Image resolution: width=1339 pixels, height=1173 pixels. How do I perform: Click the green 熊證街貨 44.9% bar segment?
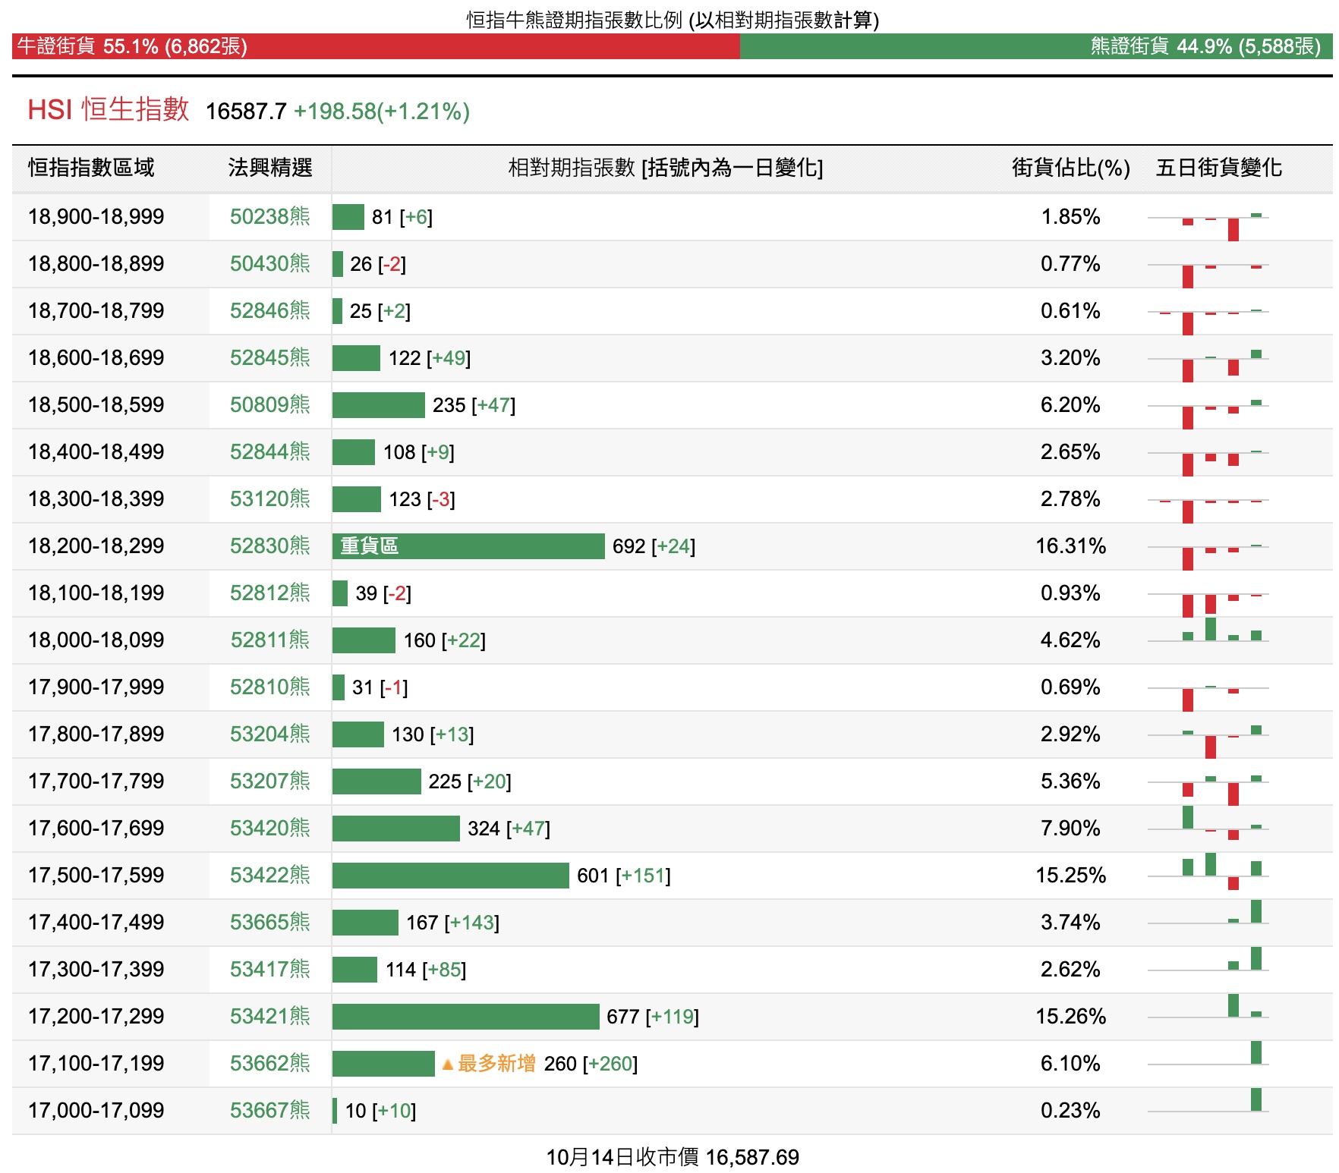1035,46
